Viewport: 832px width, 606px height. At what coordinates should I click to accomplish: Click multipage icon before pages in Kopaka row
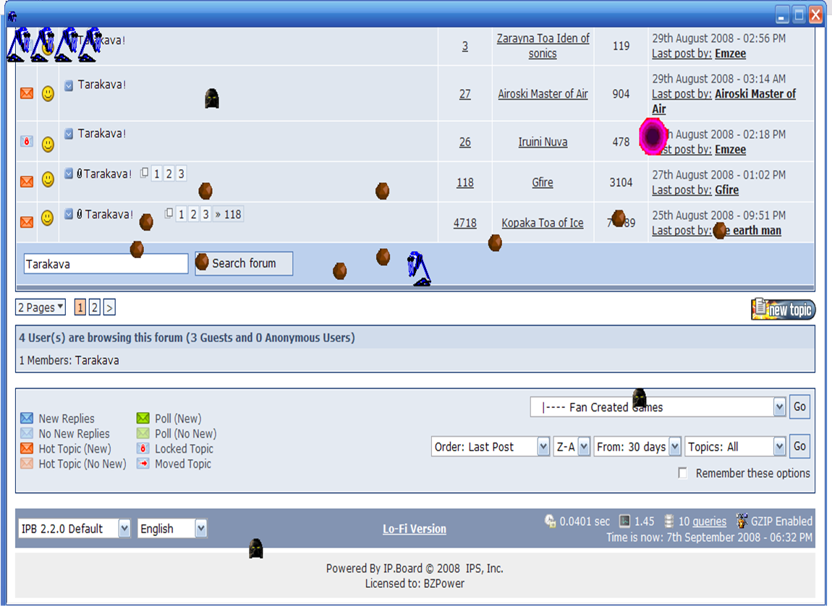169,213
